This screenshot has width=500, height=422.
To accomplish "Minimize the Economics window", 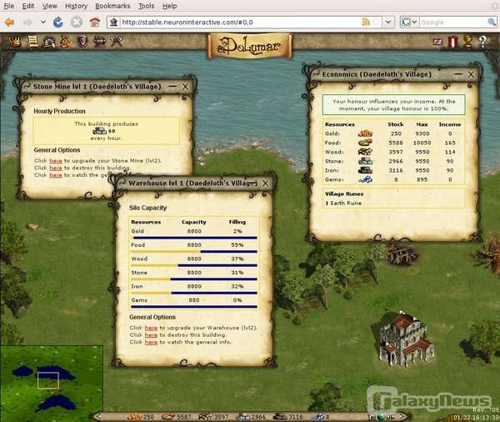I will [458, 74].
